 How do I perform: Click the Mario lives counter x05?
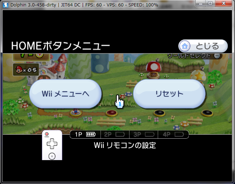coord(26,70)
